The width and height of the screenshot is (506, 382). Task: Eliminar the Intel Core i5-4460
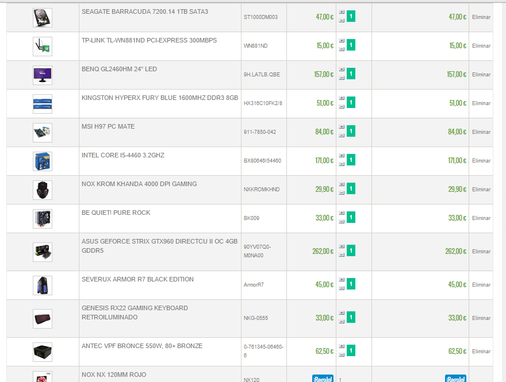tap(481, 160)
